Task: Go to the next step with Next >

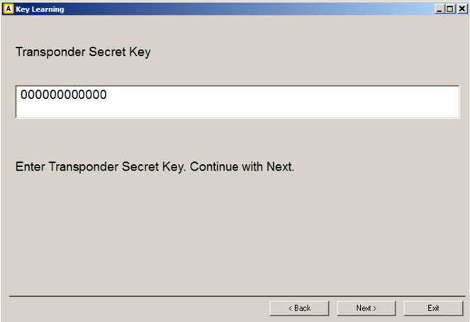Action: (x=366, y=309)
